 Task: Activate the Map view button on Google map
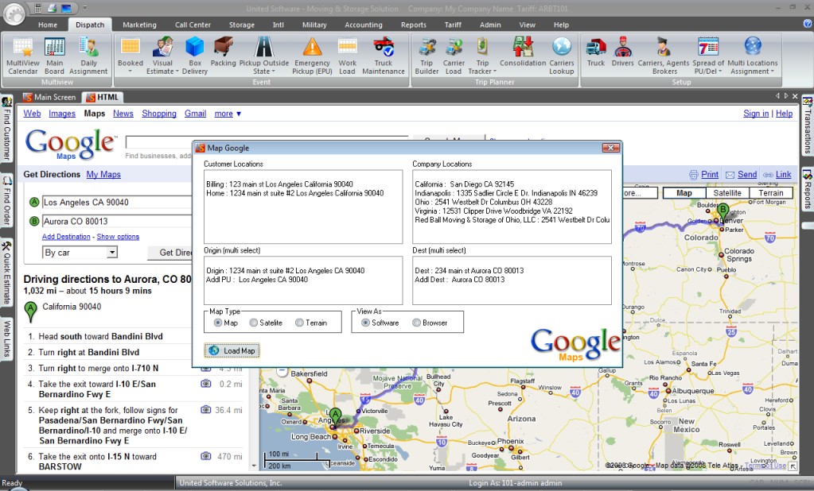[684, 193]
